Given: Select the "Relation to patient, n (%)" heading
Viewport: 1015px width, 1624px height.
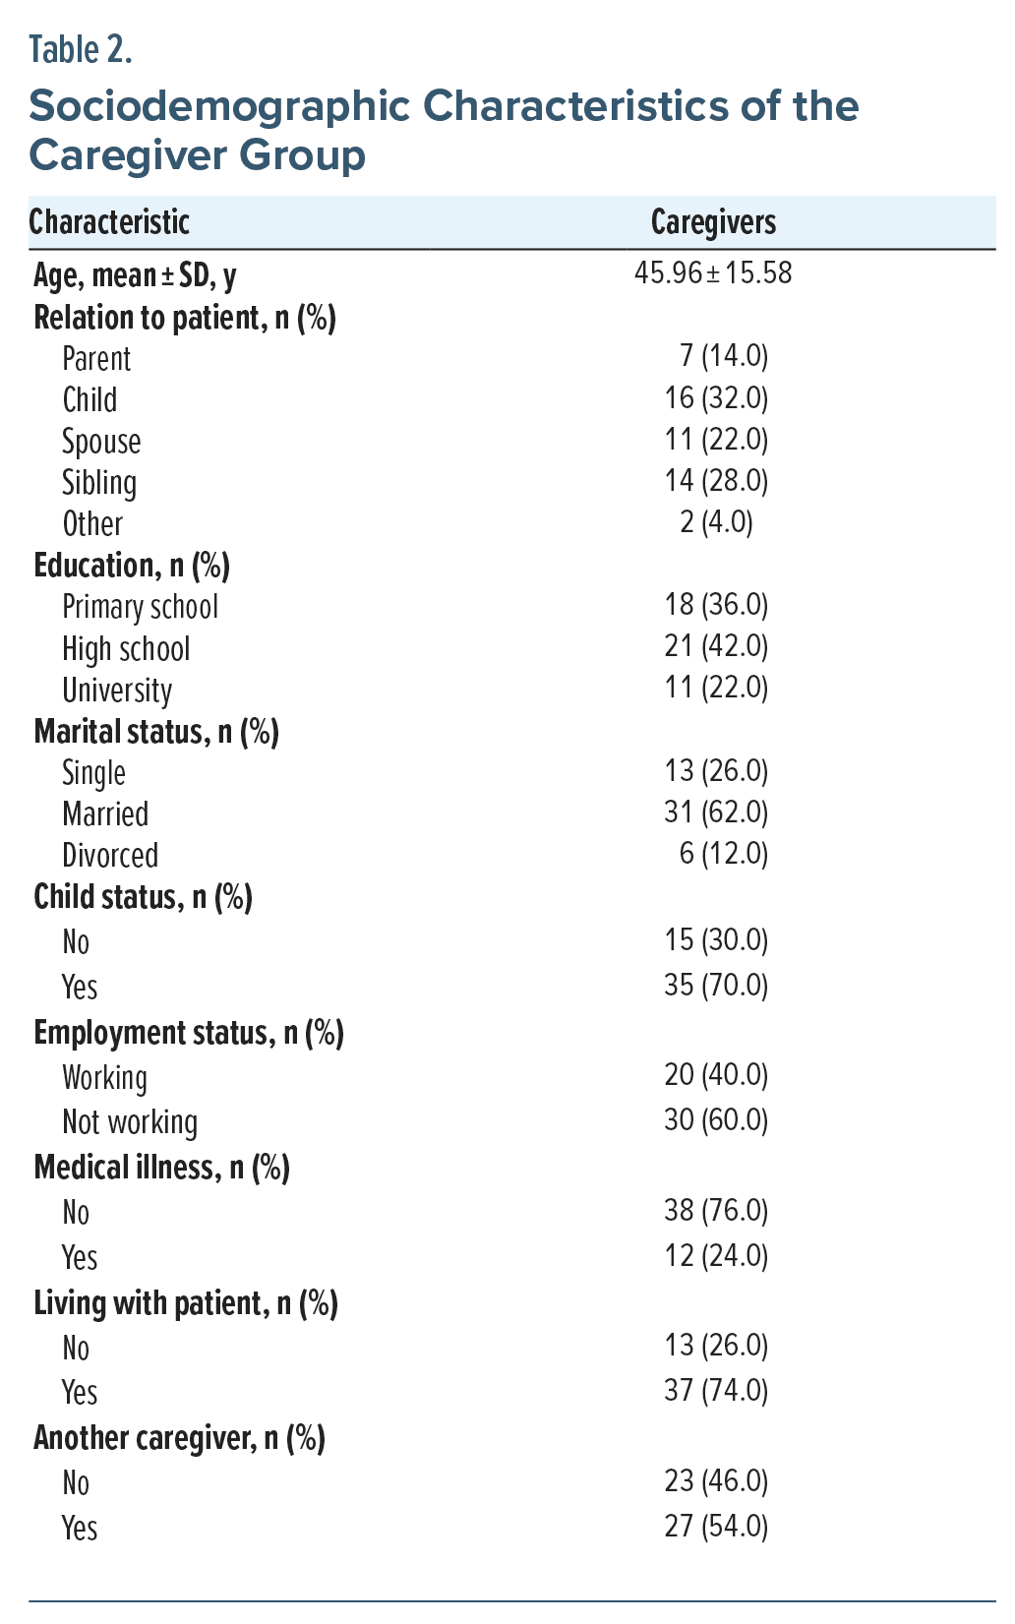Looking at the screenshot, I should point(185,318).
